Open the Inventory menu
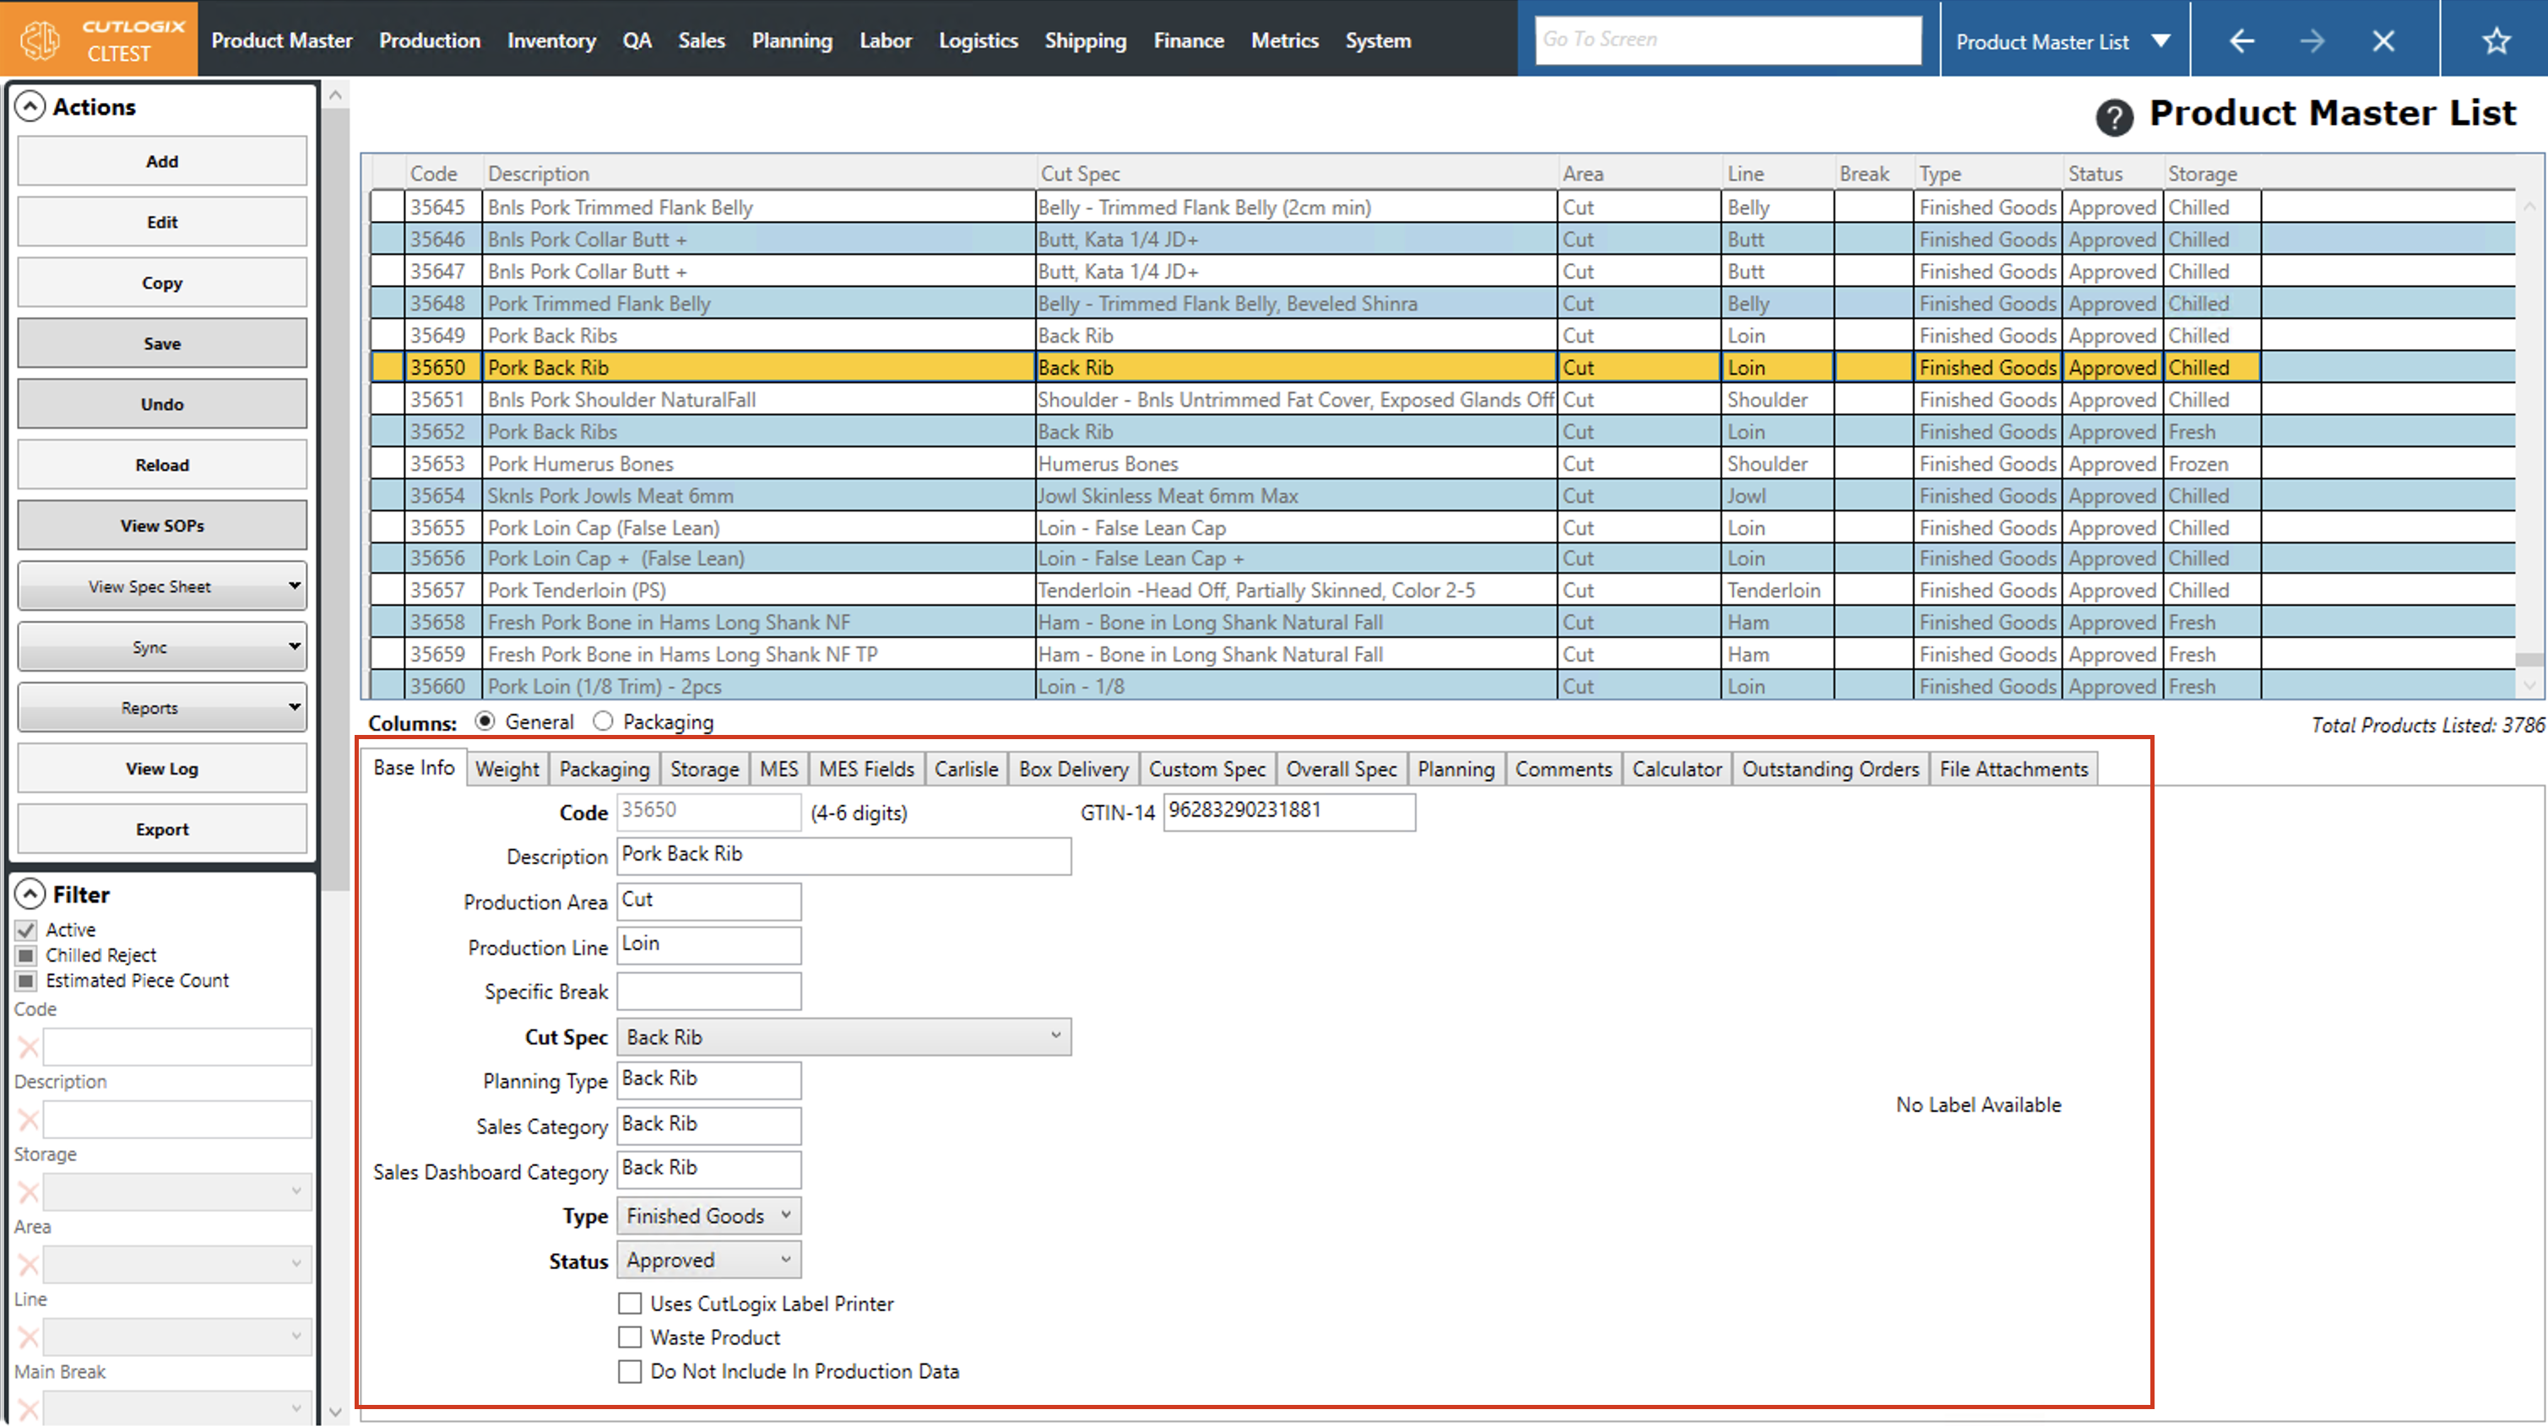The width and height of the screenshot is (2548, 1426). (551, 41)
